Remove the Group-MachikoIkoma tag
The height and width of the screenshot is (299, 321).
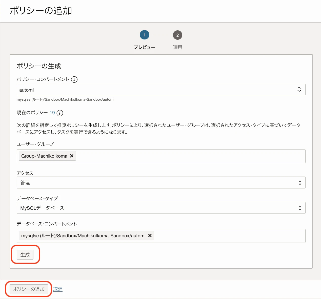72,156
